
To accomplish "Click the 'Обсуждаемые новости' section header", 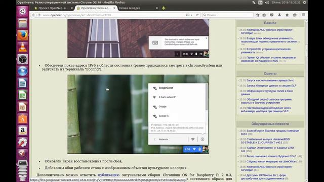I will pos(270,124).
